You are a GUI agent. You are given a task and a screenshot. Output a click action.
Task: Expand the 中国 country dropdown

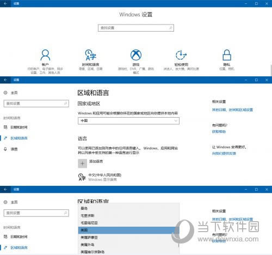[128, 121]
